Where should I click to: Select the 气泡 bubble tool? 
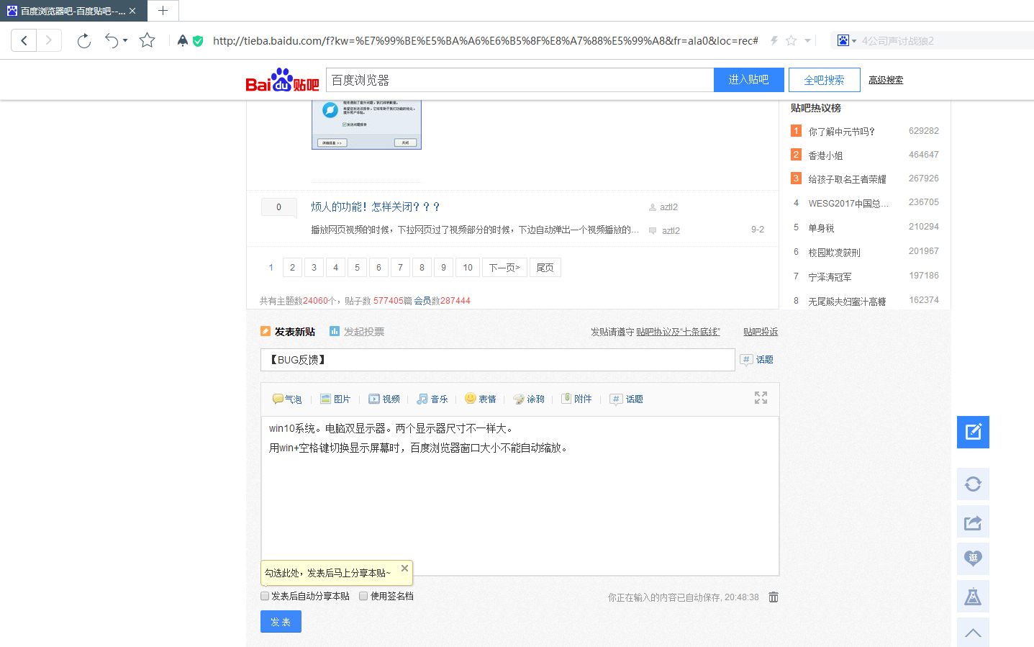click(287, 399)
